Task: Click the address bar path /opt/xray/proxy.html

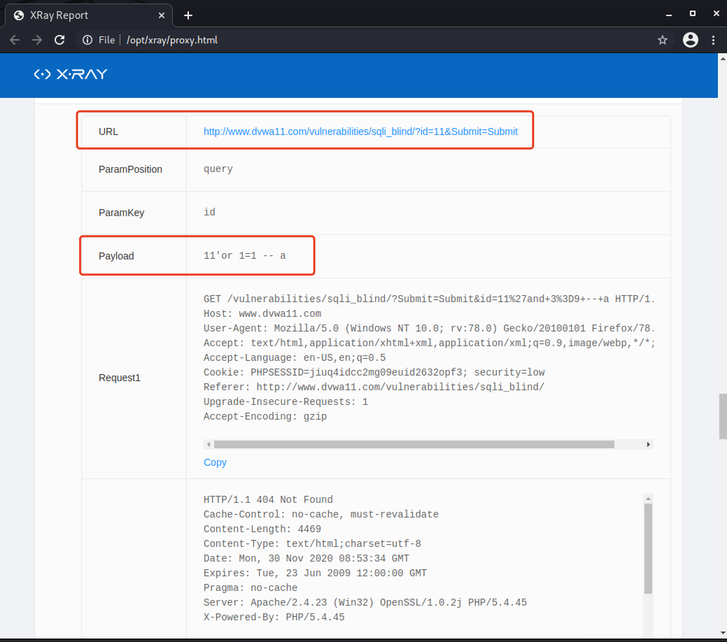Action: (172, 40)
